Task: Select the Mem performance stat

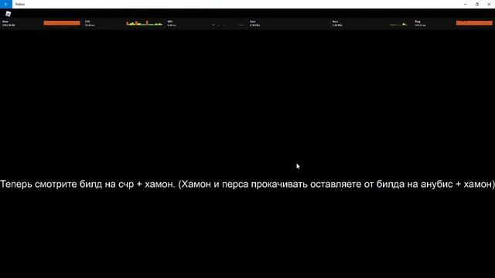Action: tap(9, 23)
